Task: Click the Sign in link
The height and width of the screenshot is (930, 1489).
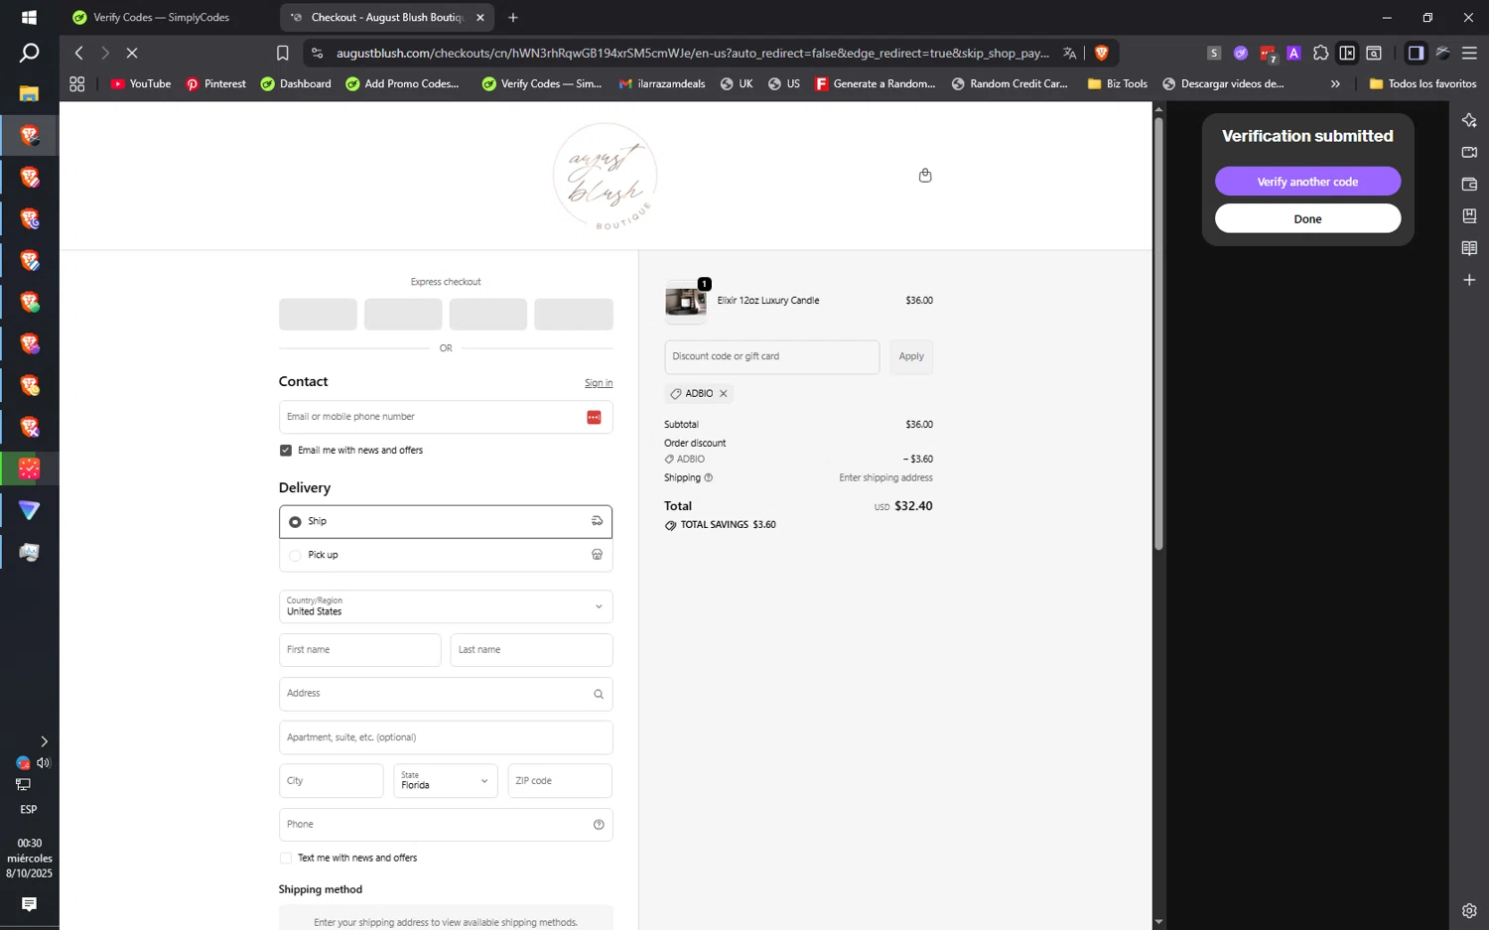Action: click(x=599, y=383)
